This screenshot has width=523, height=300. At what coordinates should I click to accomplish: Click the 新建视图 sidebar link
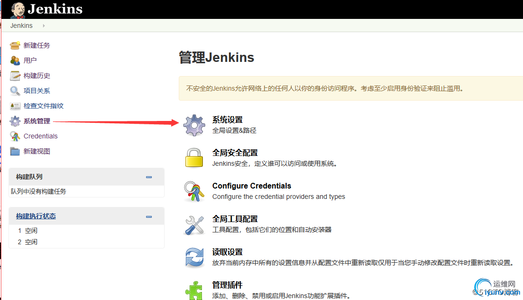click(37, 151)
